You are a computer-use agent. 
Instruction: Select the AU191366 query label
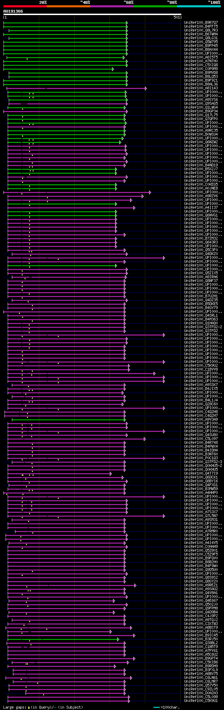point(13,11)
